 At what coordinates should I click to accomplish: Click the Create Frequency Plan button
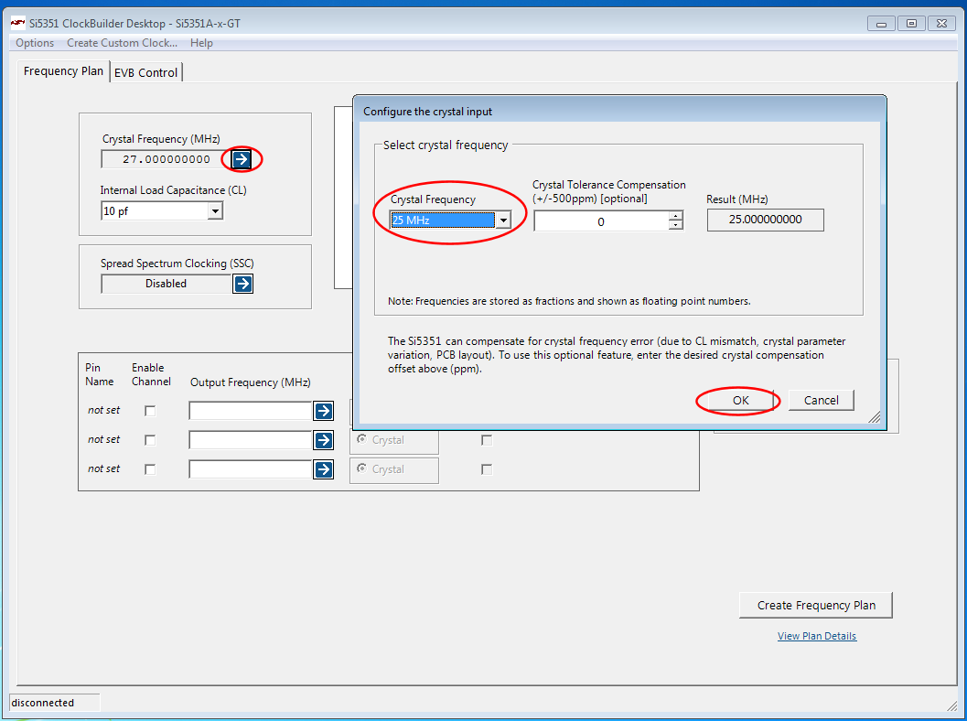click(x=816, y=605)
